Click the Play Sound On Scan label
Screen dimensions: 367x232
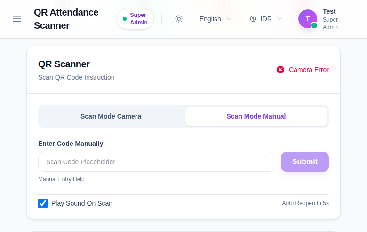(82, 203)
